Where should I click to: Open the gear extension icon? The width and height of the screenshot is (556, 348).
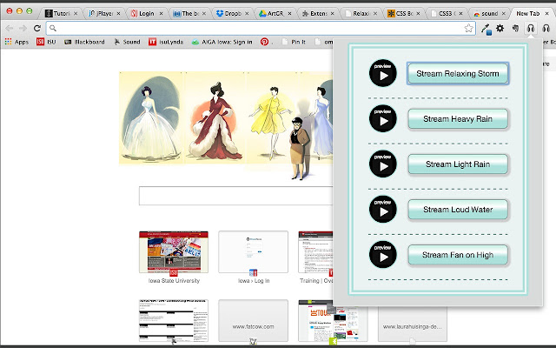(500, 28)
